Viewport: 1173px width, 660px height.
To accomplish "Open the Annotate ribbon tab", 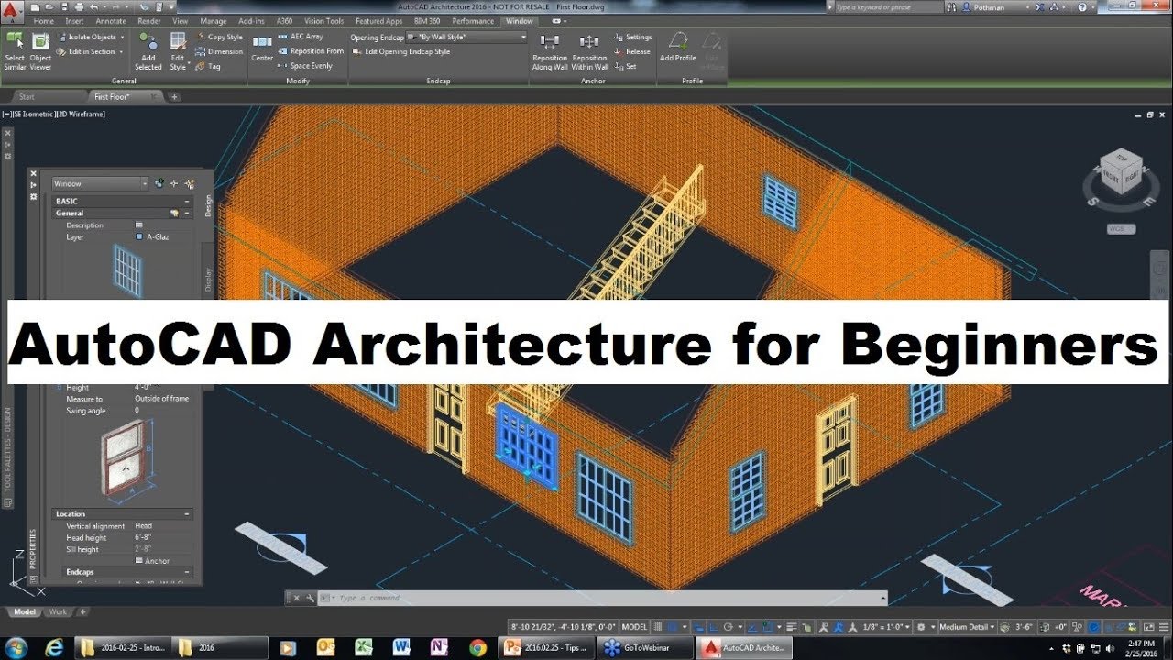I will coord(111,20).
